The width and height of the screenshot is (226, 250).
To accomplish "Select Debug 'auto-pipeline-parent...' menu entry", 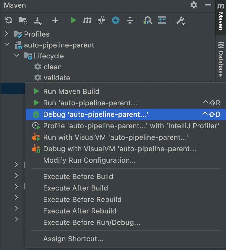I will [96, 114].
